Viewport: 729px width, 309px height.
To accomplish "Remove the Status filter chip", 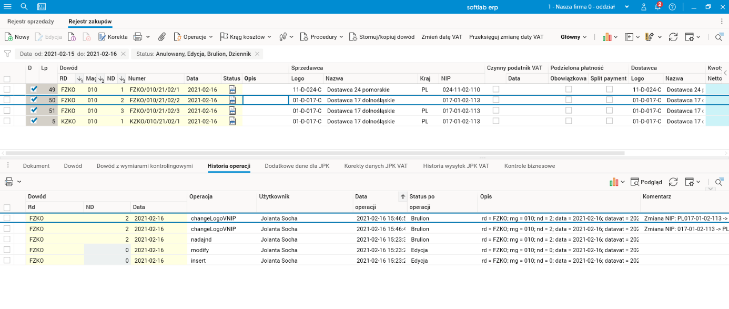I will pos(257,54).
